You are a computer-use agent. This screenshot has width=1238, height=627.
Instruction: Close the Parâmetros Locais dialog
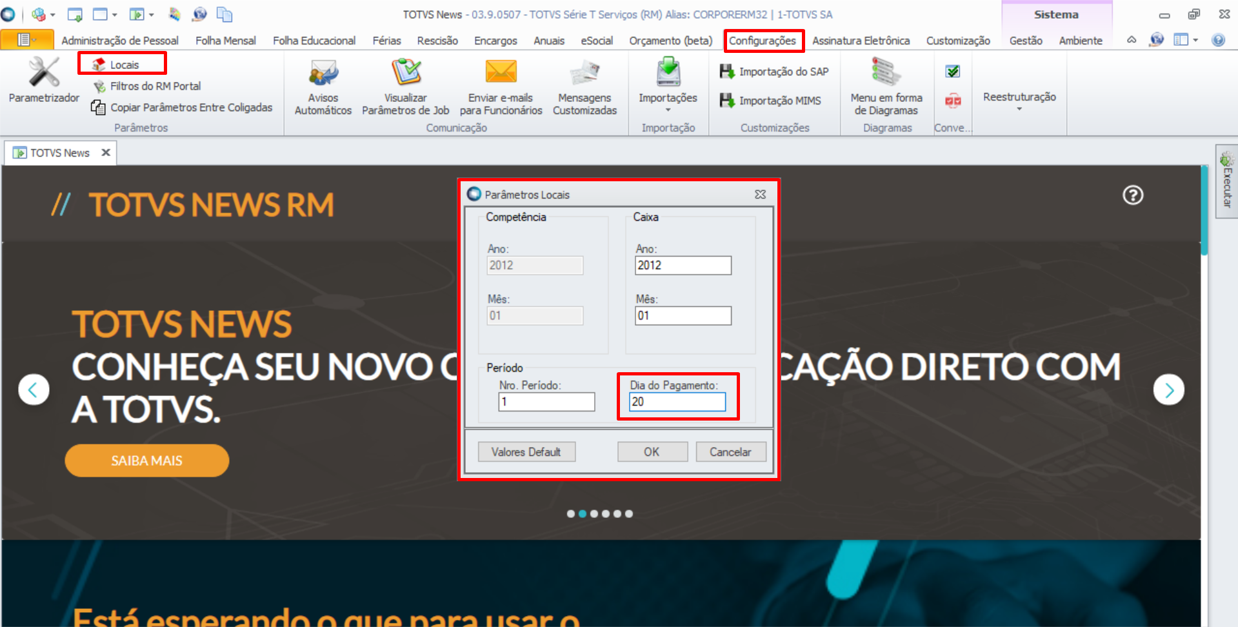[x=761, y=194]
